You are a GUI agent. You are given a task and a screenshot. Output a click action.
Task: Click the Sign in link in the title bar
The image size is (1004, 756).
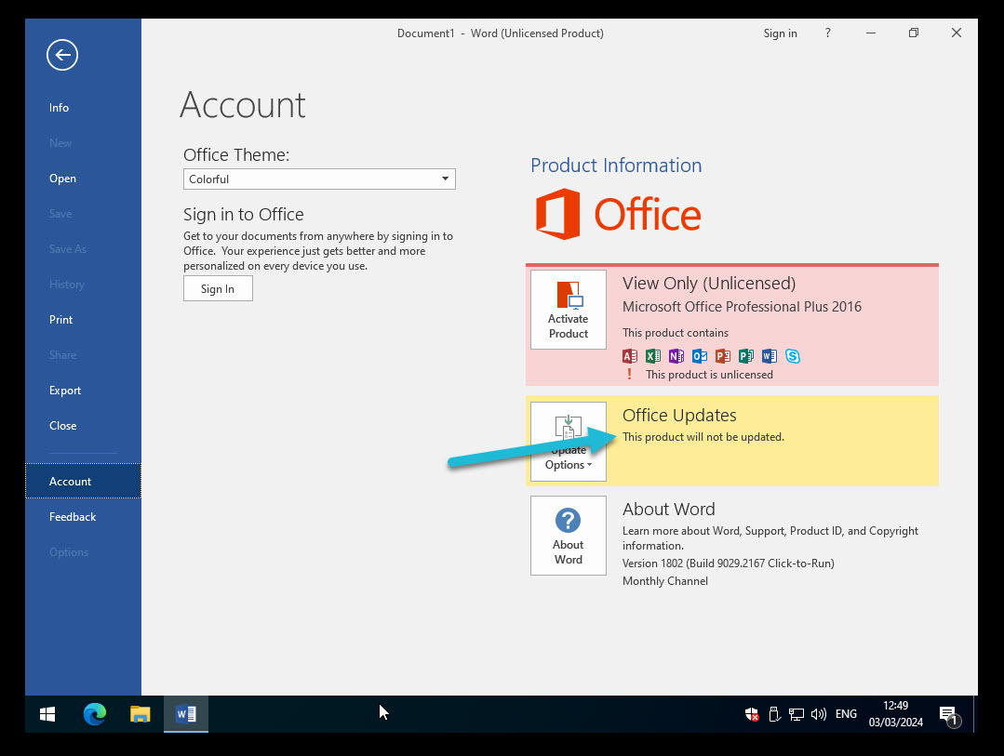780,33
